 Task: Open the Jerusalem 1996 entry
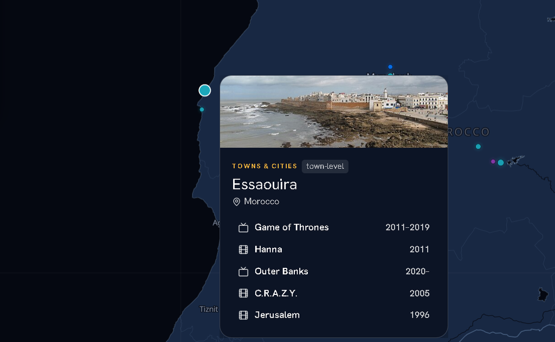[334, 315]
